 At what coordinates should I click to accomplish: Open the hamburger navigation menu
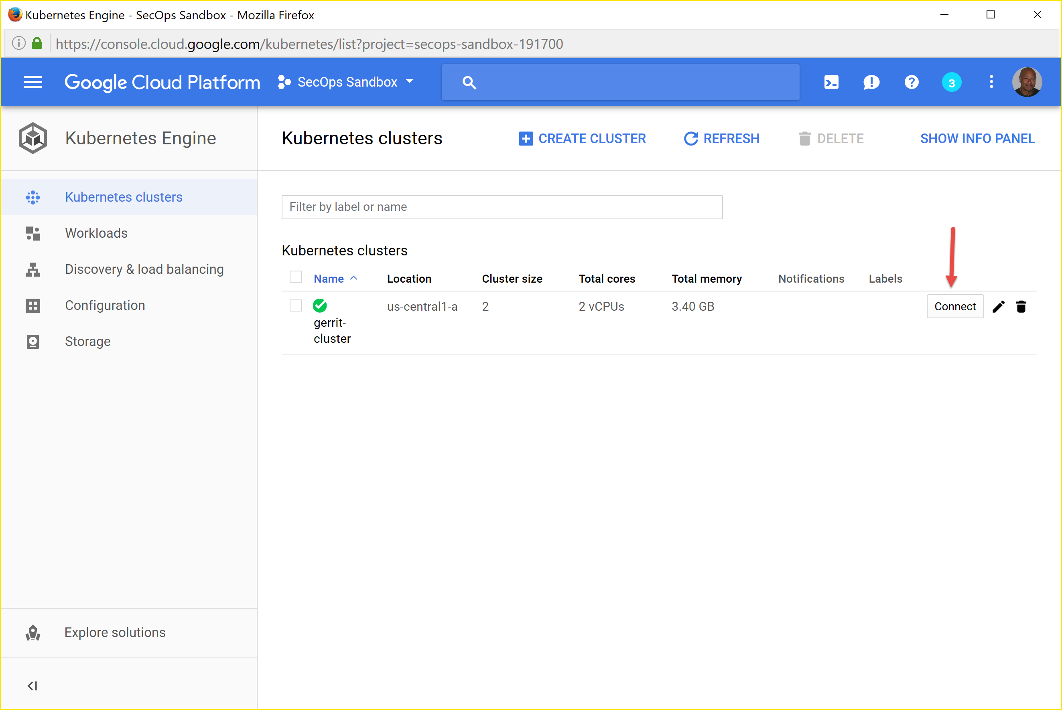tap(32, 83)
